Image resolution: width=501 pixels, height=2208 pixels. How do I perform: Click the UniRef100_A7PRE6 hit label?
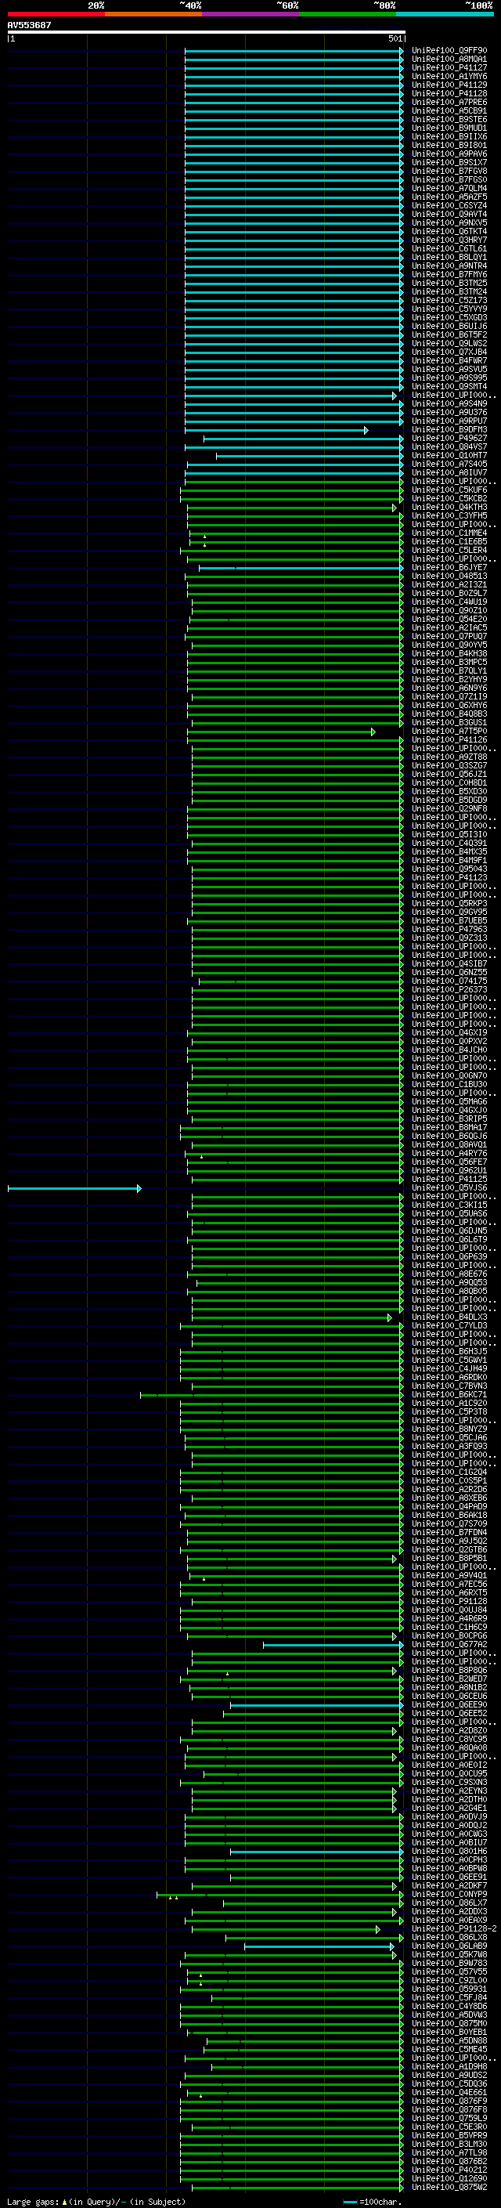point(449,102)
